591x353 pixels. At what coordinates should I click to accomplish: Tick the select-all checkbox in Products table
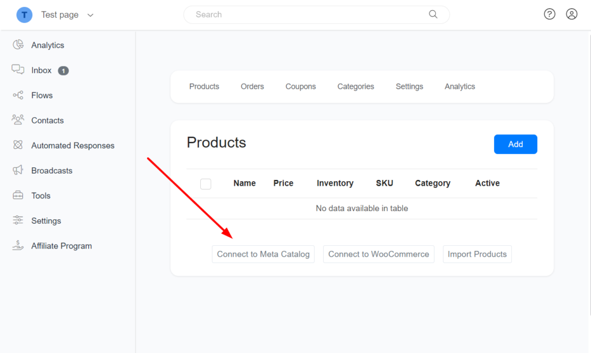click(205, 183)
